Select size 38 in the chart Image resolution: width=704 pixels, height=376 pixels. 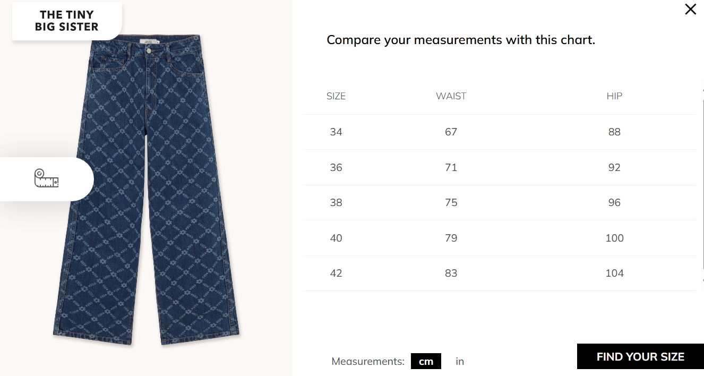pos(336,202)
